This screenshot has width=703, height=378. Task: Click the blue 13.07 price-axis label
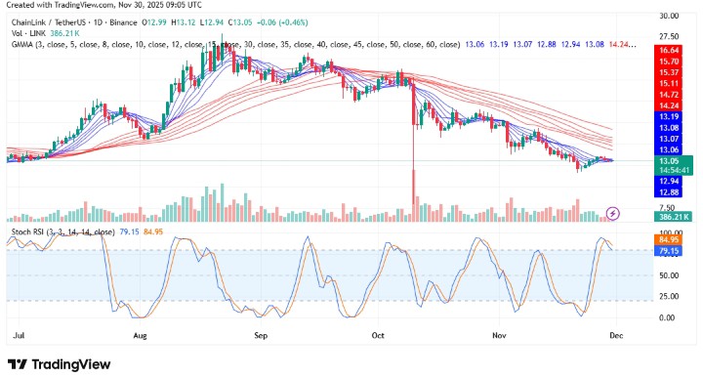click(668, 139)
